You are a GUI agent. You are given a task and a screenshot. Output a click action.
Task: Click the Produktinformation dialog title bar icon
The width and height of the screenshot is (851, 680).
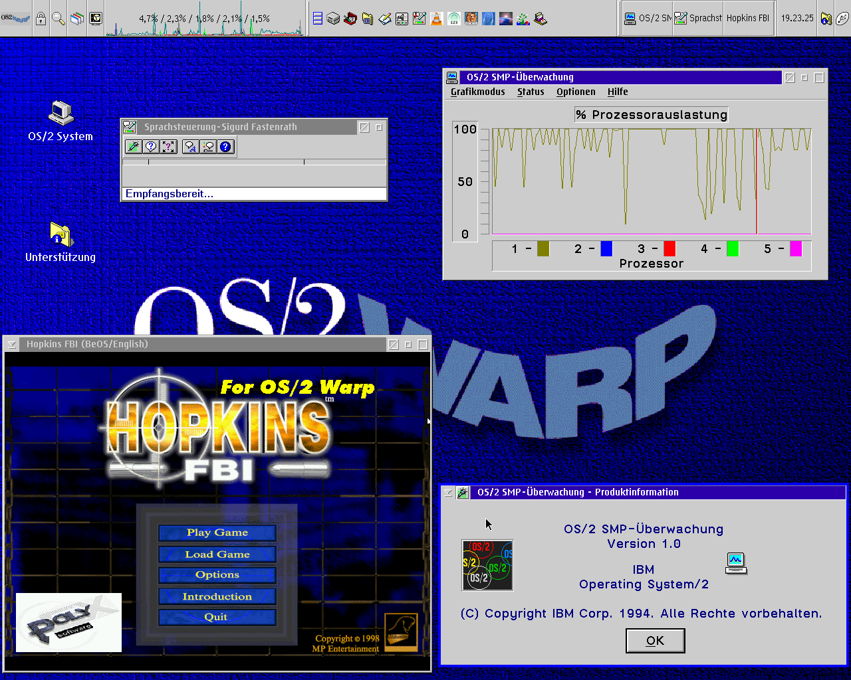[x=463, y=492]
